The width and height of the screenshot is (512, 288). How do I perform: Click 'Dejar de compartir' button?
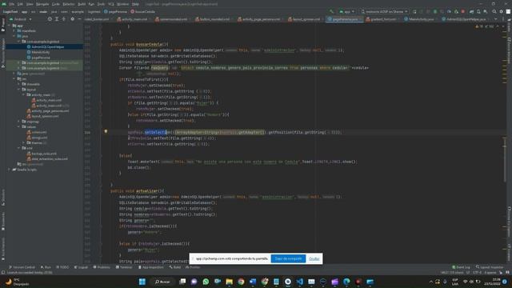tap(288, 258)
